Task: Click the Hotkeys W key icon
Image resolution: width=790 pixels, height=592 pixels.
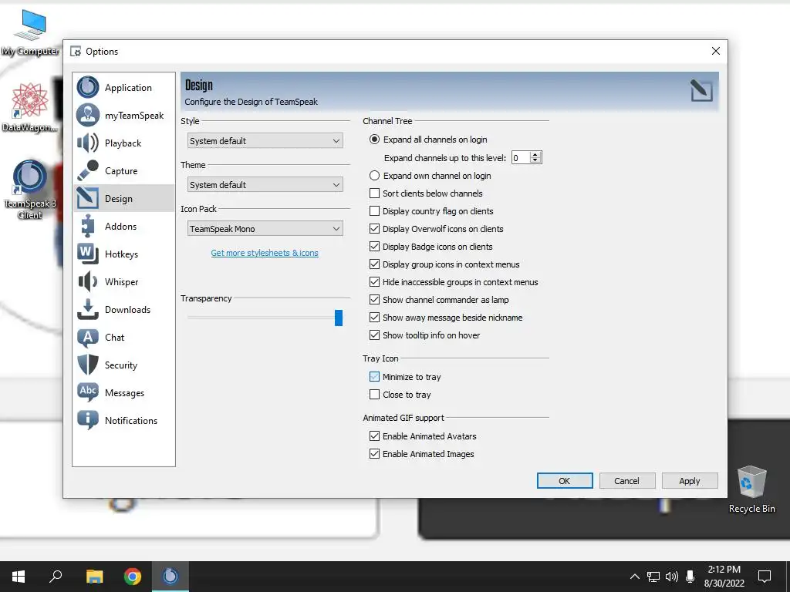Action: pyautogui.click(x=88, y=254)
